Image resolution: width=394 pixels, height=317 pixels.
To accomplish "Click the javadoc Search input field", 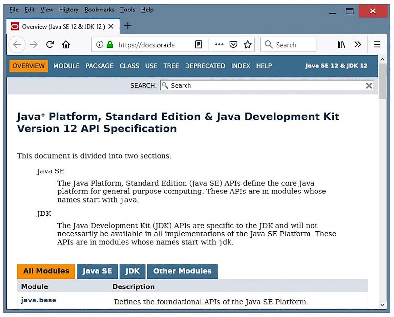I will click(267, 86).
